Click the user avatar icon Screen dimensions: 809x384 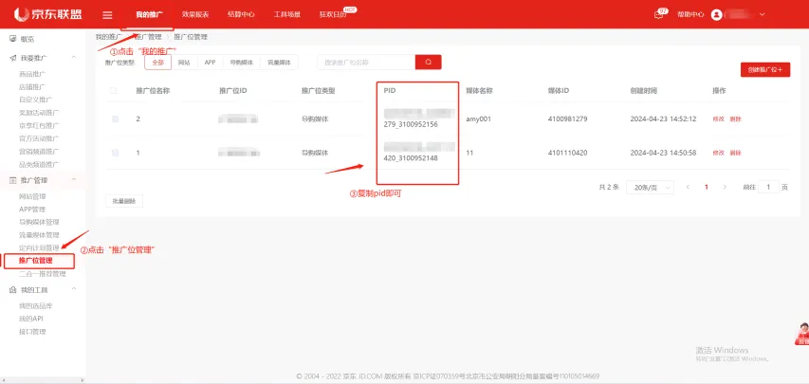point(716,14)
